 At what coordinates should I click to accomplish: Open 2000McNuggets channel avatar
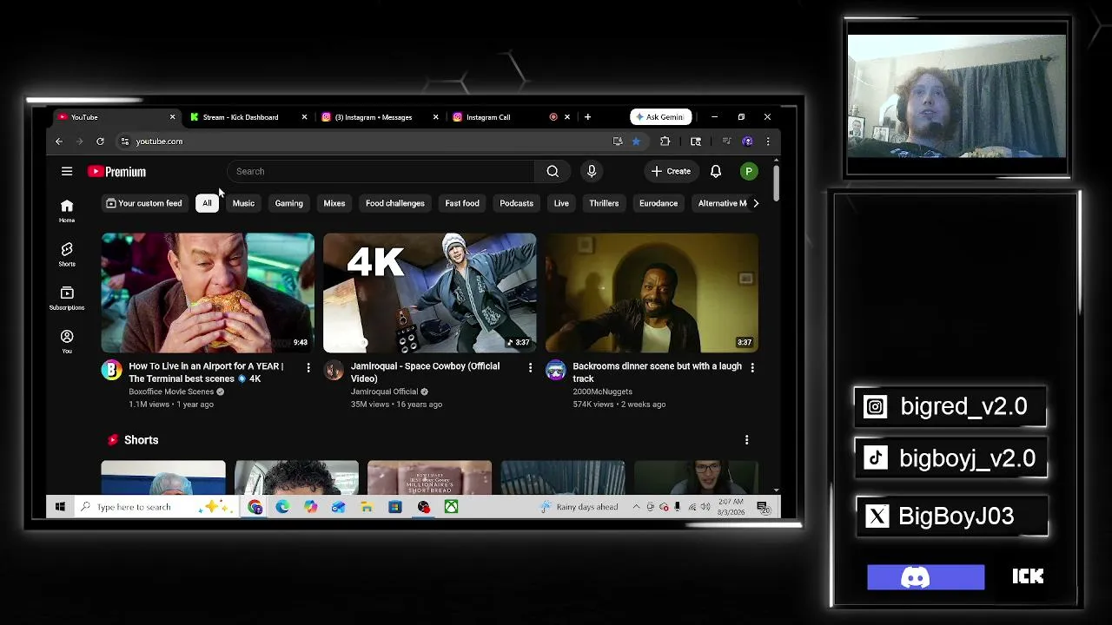(x=556, y=371)
